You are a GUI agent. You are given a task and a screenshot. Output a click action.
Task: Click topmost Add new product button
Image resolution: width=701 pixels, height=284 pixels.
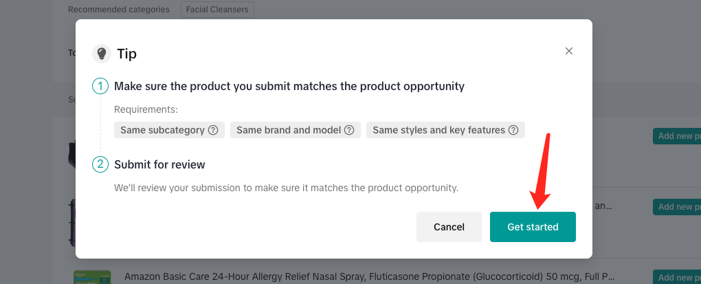(x=676, y=135)
